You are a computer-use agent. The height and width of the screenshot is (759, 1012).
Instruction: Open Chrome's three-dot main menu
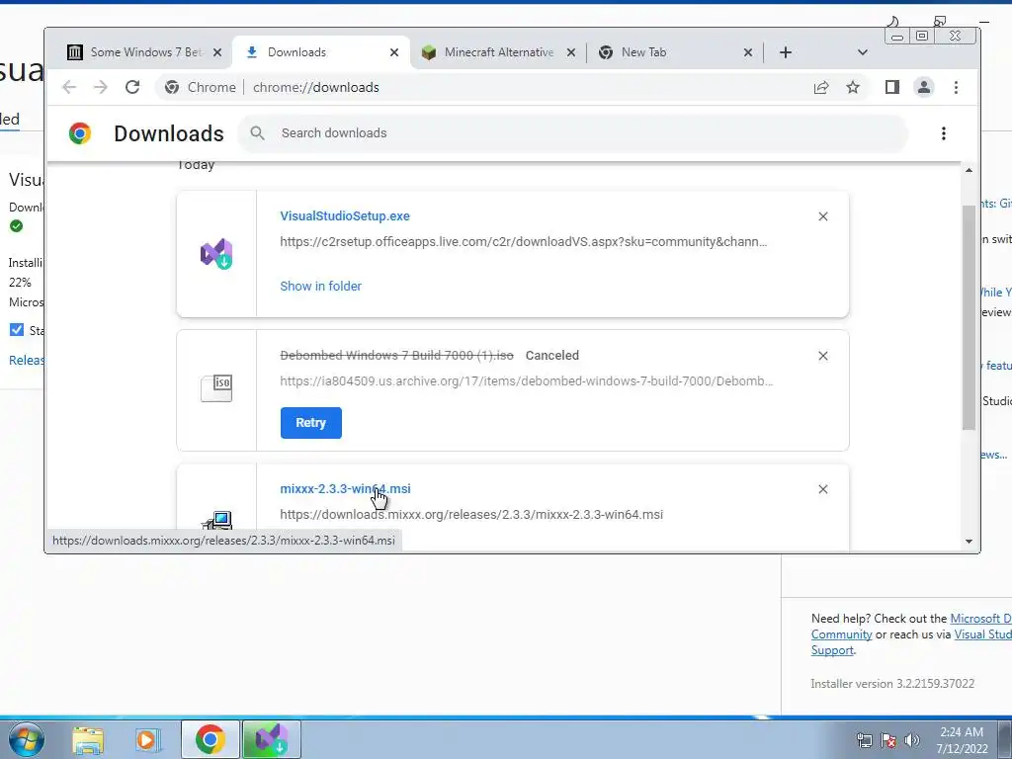[x=956, y=87]
